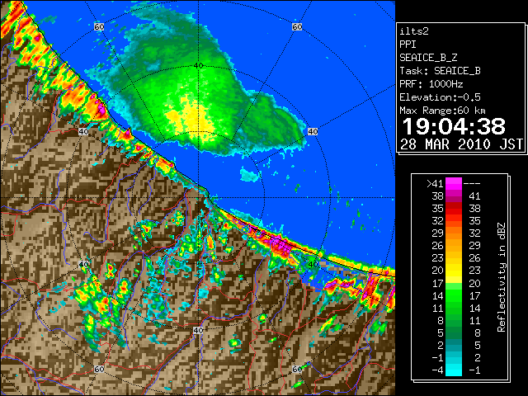
Task: Click the "SEAICE_B_Z" product name
Action: tap(428, 58)
